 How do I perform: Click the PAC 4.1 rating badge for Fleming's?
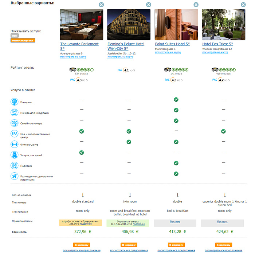tap(126, 70)
